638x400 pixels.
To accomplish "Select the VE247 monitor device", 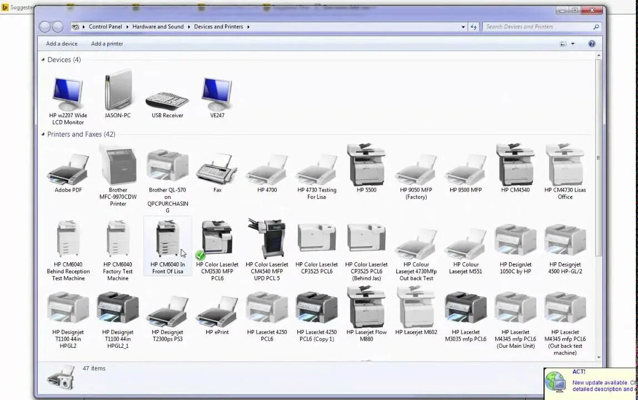I will click(x=217, y=97).
